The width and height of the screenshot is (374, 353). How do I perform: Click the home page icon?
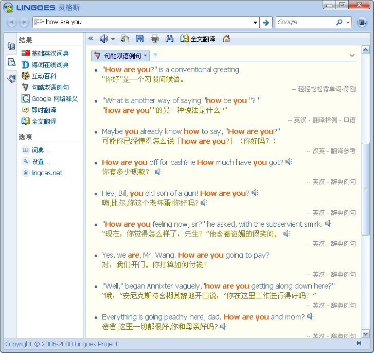[x=226, y=39]
